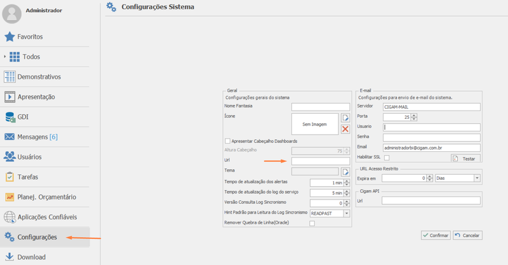Image resolution: width=508 pixels, height=265 pixels.
Task: Click the Confirmar button
Action: 436,235
